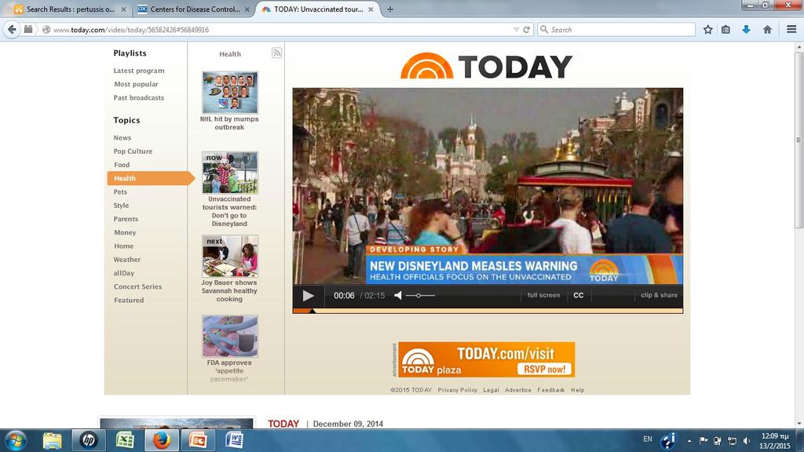Viewport: 804px width, 452px height.
Task: Open the Advertise footer link
Action: (518, 390)
